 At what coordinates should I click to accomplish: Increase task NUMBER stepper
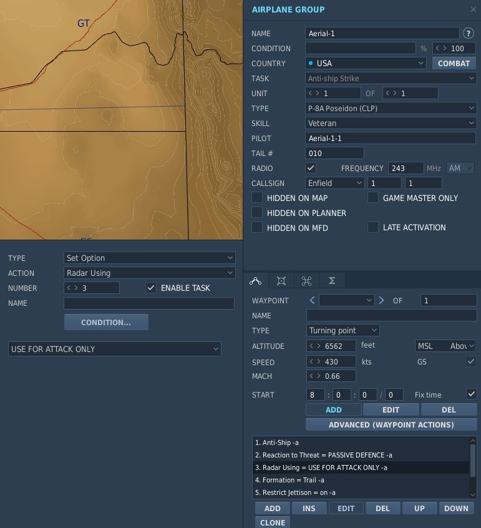76,288
